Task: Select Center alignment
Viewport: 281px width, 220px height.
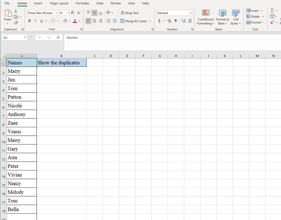Action: click(94, 21)
